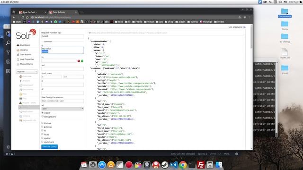This screenshot has height=170, width=303.
Task: Open the Thread Dump text link
Action: coord(27,64)
